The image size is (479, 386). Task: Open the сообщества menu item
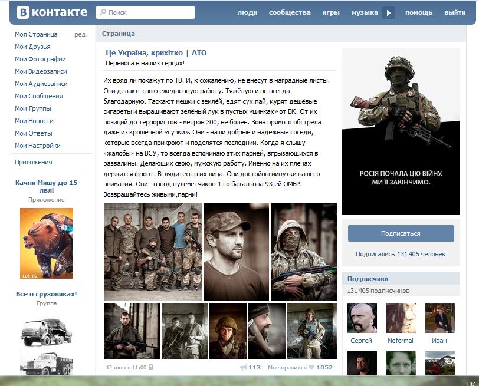[290, 12]
